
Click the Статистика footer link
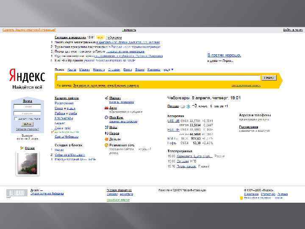click(x=268, y=194)
